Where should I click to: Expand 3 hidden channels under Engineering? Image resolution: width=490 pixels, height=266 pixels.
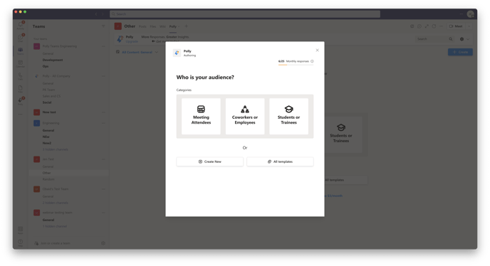point(56,149)
